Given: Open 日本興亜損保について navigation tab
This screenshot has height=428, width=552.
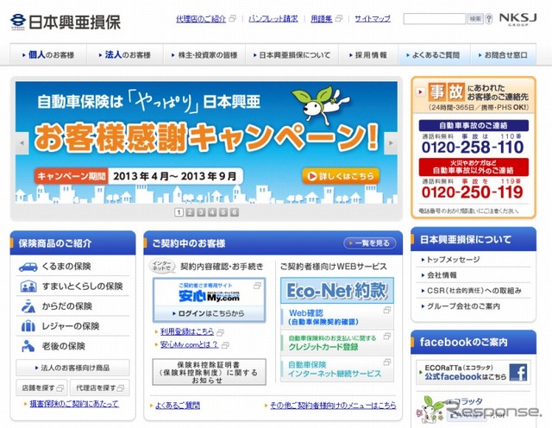Looking at the screenshot, I should click(x=292, y=54).
